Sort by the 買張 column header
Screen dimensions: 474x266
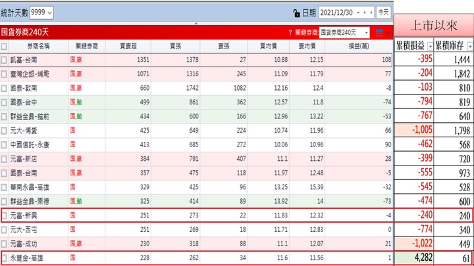coord(175,46)
